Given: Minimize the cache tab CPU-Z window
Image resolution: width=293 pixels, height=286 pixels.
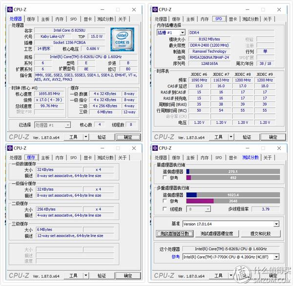Looking at the screenshot, I should [x=103, y=148].
